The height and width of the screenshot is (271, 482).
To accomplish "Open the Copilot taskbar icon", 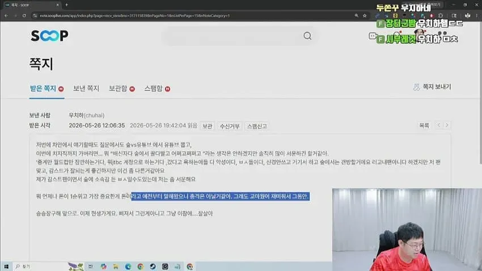I will coord(103,266).
